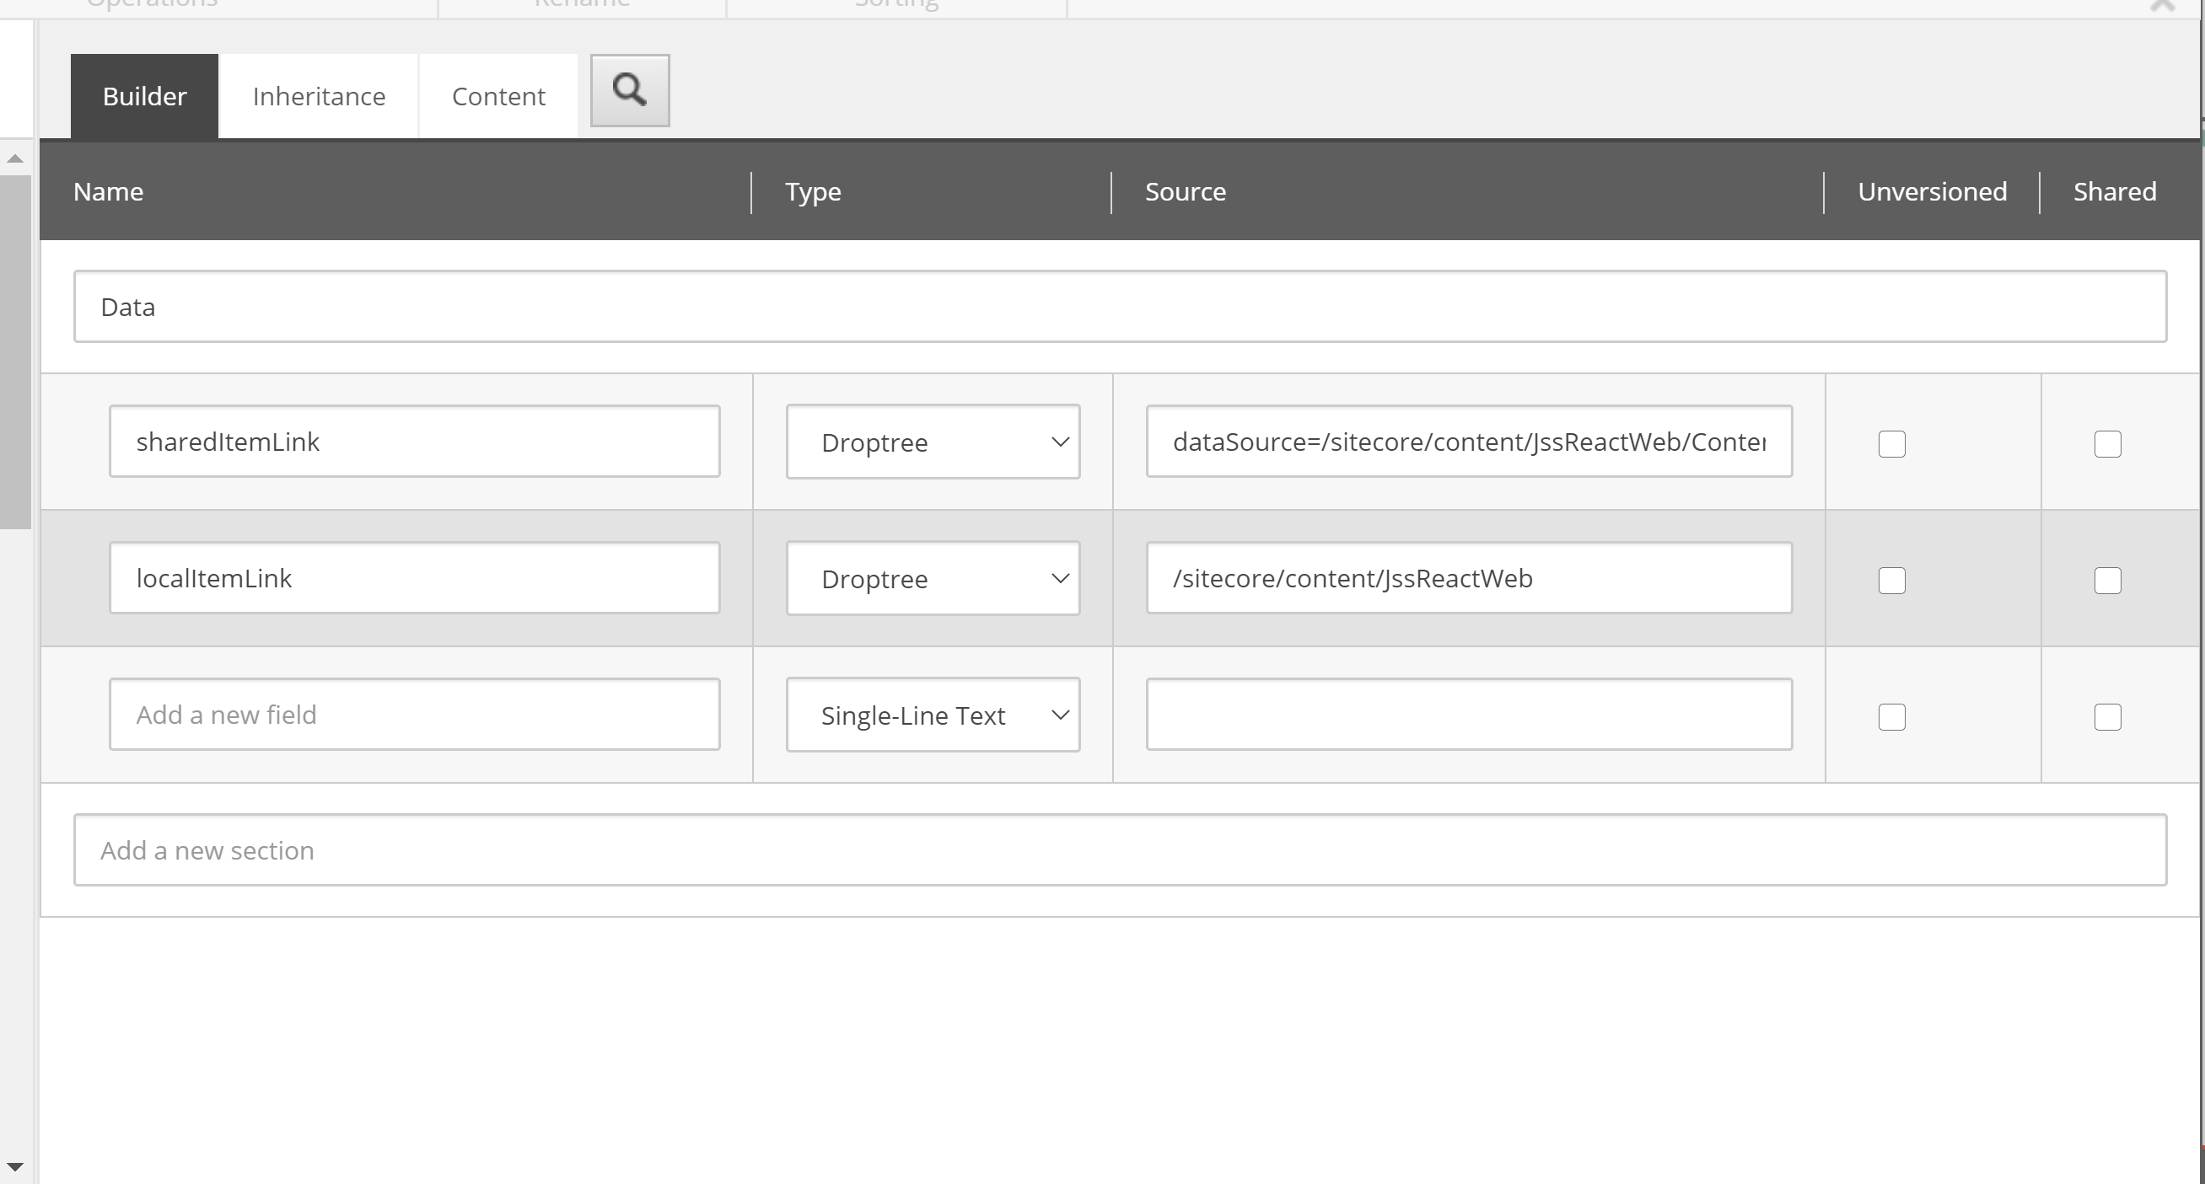Screen dimensions: 2205x1184
Task: Click the search magnifier icon
Action: [x=629, y=90]
